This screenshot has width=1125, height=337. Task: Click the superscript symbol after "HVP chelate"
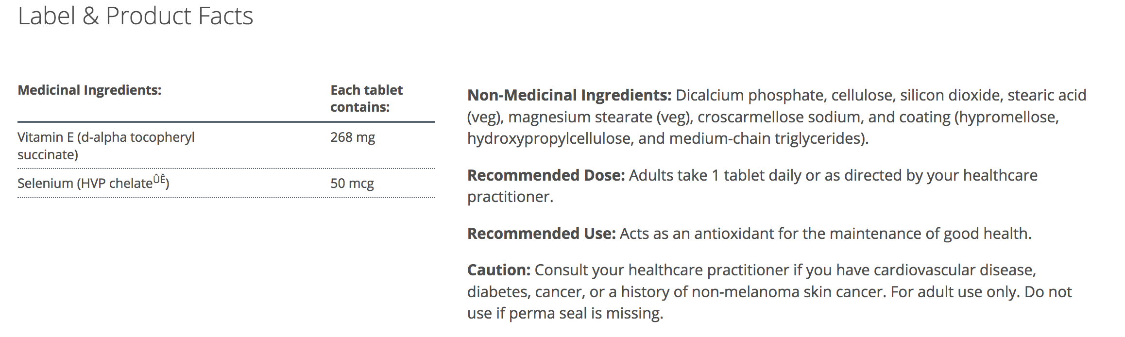pyautogui.click(x=159, y=179)
